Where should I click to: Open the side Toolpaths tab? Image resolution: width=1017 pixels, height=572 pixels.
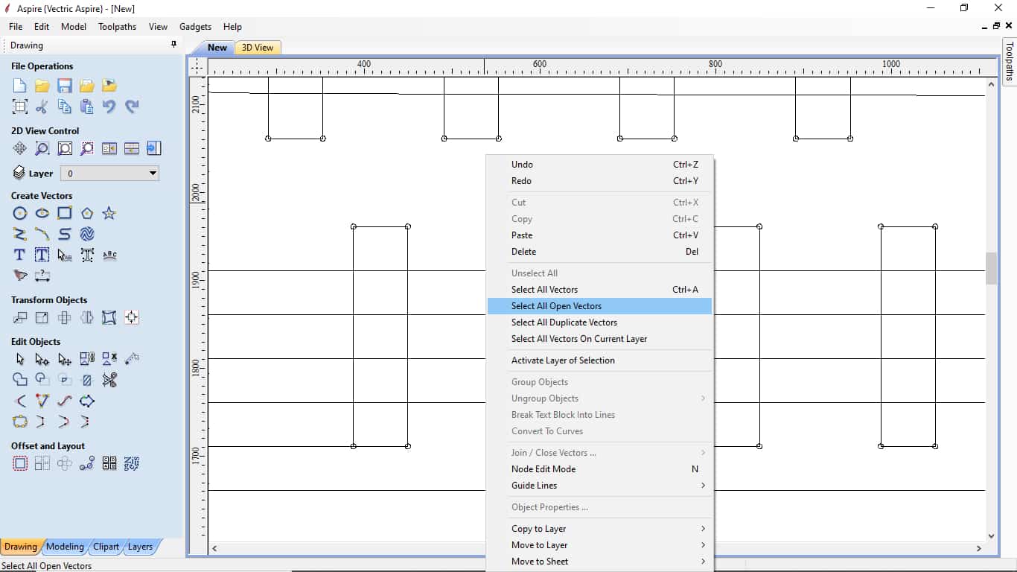(x=1010, y=61)
